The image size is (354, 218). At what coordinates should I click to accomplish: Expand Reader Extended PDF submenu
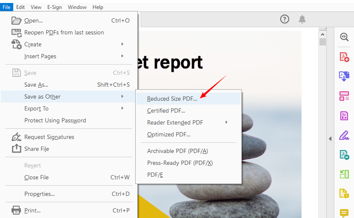pyautogui.click(x=189, y=122)
